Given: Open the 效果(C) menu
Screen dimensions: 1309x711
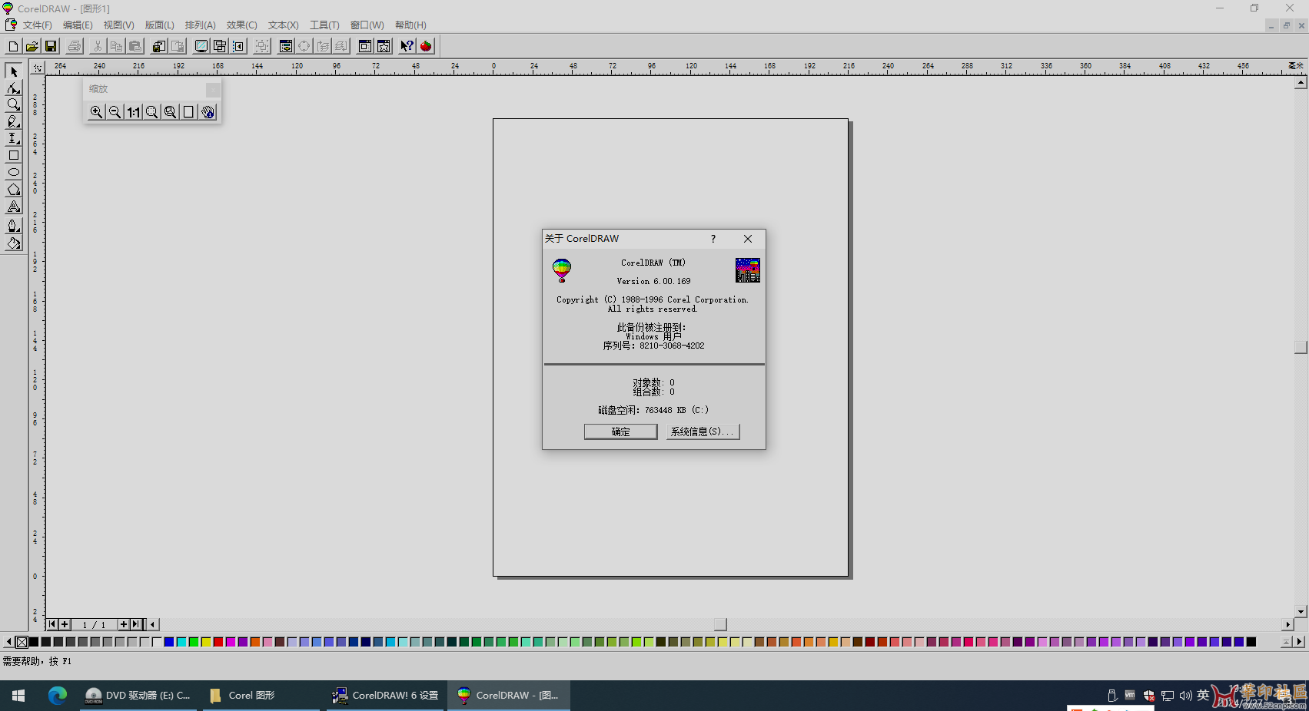Looking at the screenshot, I should coord(242,25).
